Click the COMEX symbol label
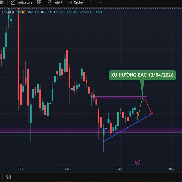 pyautogui.click(x=8, y=12)
